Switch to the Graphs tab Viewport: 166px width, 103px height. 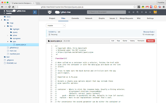[x=102, y=18]
